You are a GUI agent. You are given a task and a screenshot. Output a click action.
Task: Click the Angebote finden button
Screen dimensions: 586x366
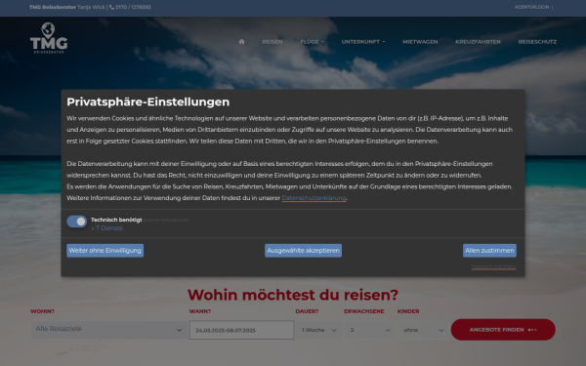pos(503,330)
